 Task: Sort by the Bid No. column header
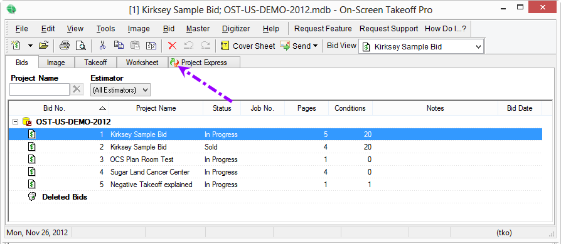[58, 108]
